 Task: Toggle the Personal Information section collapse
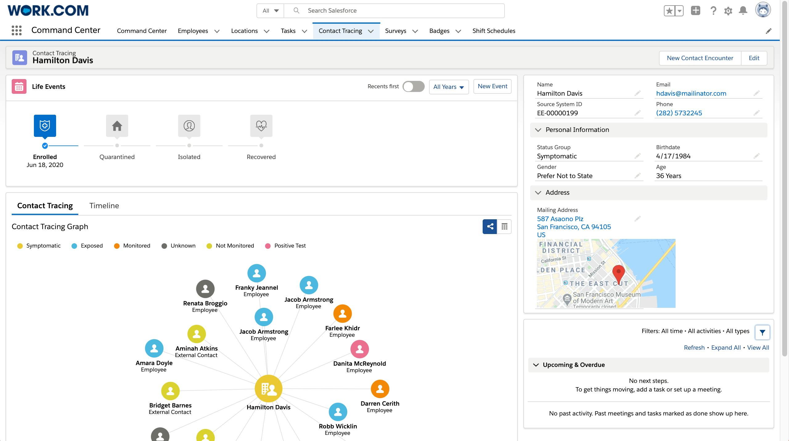pos(538,130)
